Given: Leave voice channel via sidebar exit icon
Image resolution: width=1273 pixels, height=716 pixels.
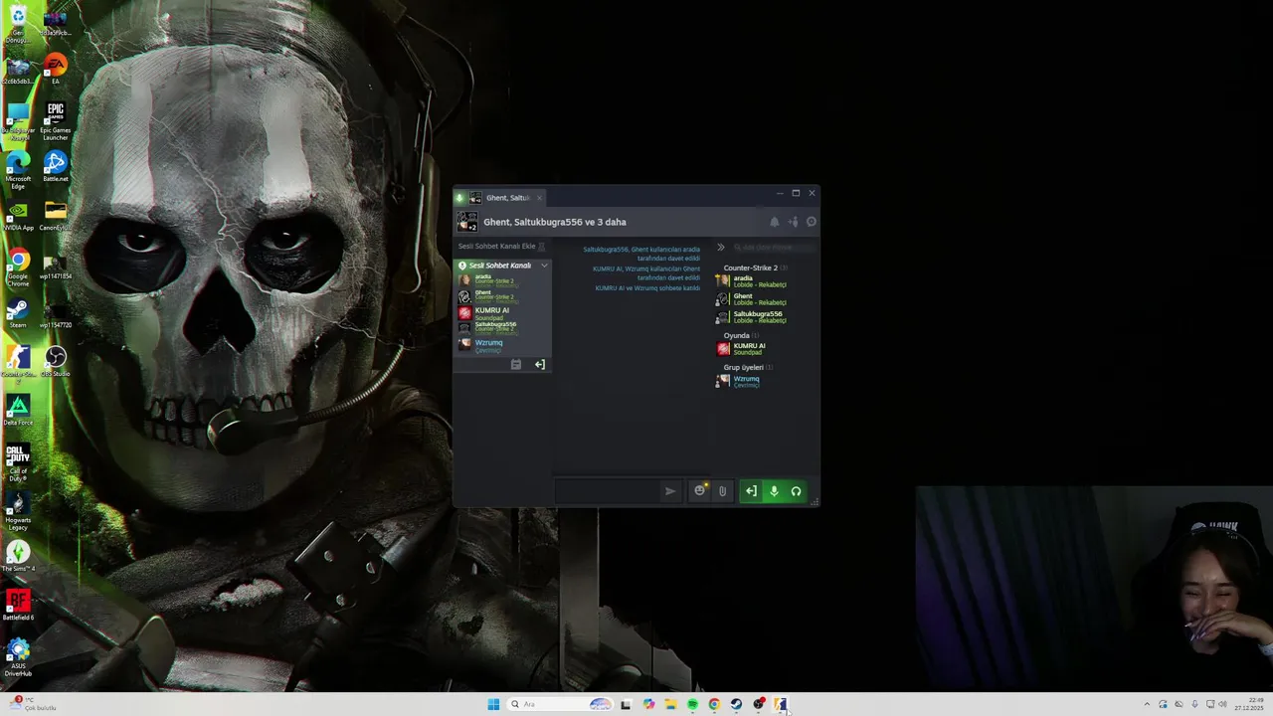Looking at the screenshot, I should click(540, 364).
